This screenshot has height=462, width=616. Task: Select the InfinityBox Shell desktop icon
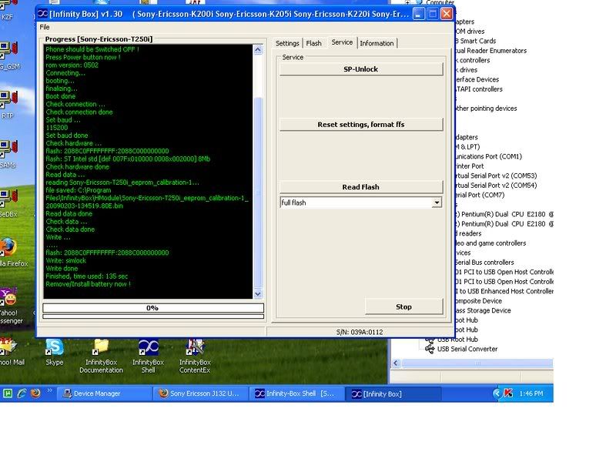[148, 356]
